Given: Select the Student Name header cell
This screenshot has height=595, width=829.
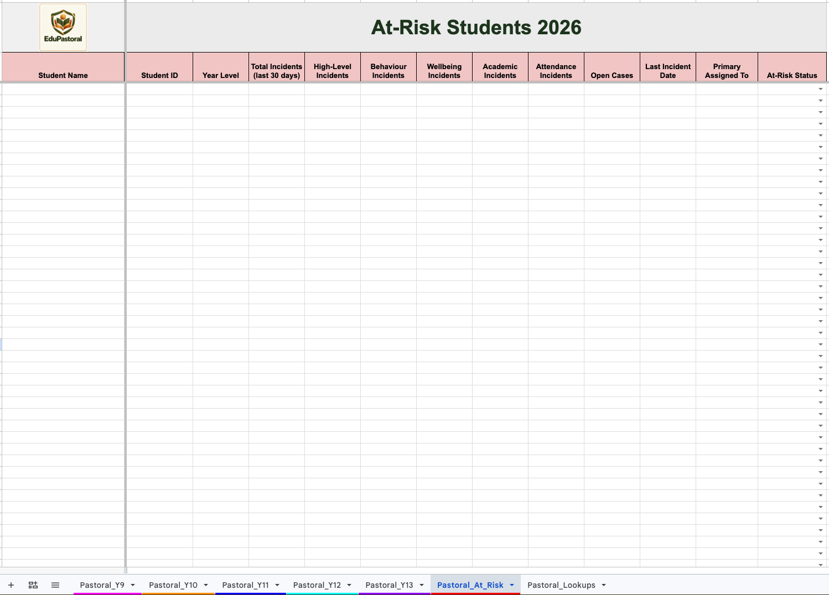Looking at the screenshot, I should tap(63, 67).
